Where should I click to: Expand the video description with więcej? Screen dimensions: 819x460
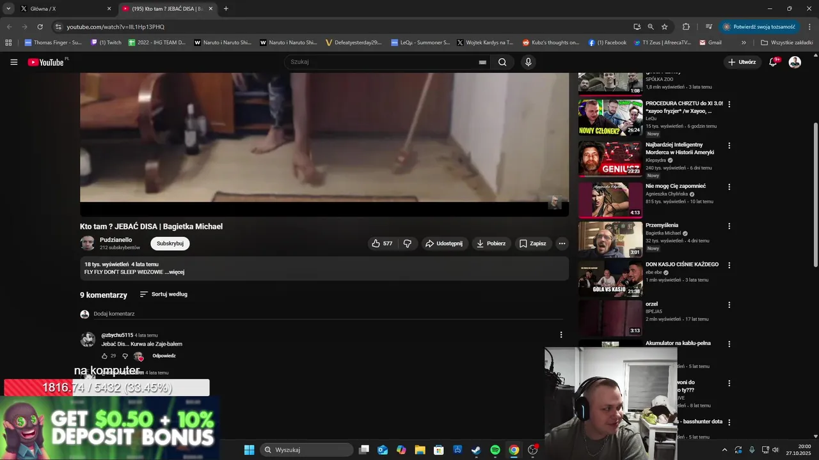pyautogui.click(x=174, y=272)
